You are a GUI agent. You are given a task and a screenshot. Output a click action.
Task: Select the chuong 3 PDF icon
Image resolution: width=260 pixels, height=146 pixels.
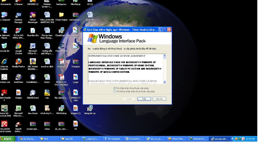(x=61, y=63)
